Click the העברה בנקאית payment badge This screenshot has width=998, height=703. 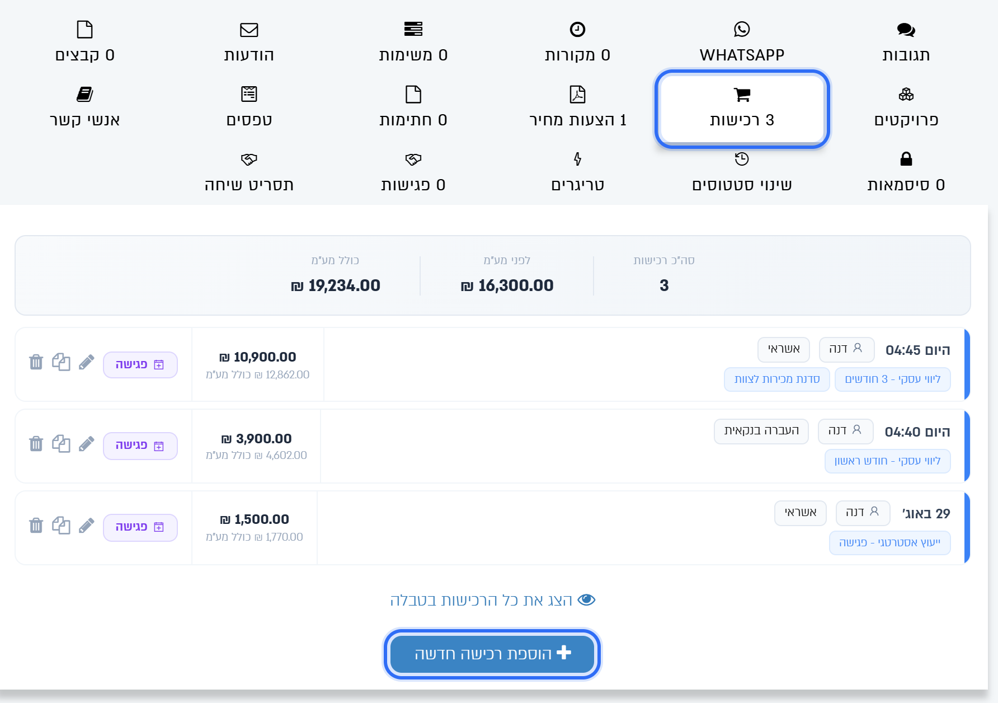point(761,431)
